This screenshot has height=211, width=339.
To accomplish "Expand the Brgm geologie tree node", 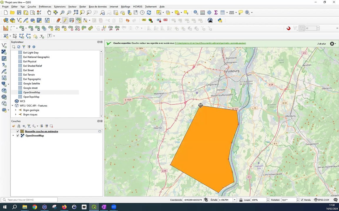I will [16, 110].
